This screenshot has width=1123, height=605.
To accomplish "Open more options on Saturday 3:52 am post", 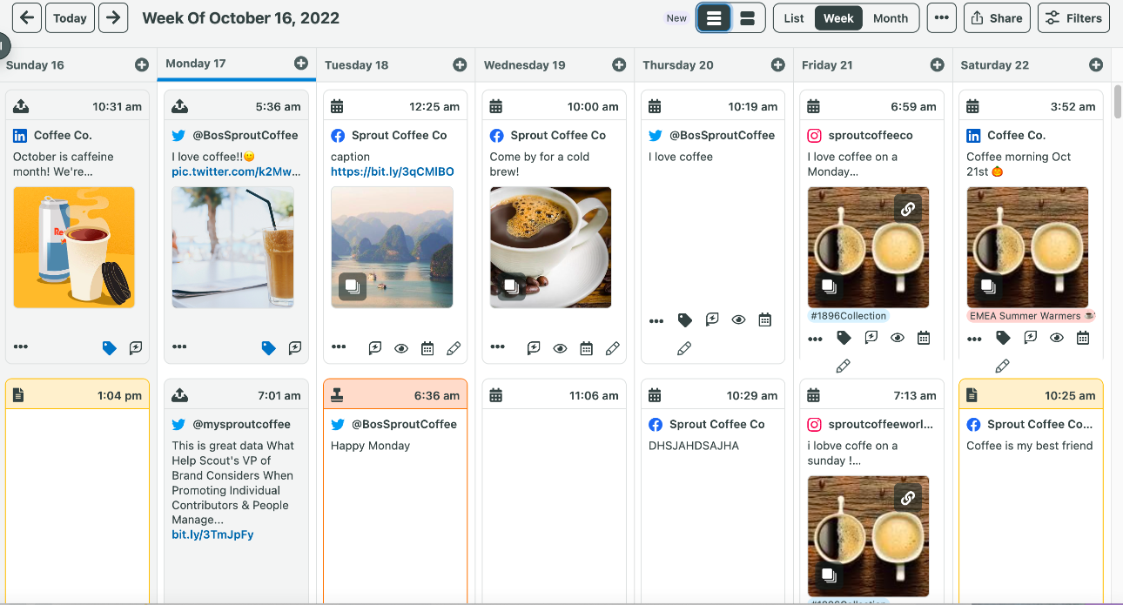I will pyautogui.click(x=974, y=339).
